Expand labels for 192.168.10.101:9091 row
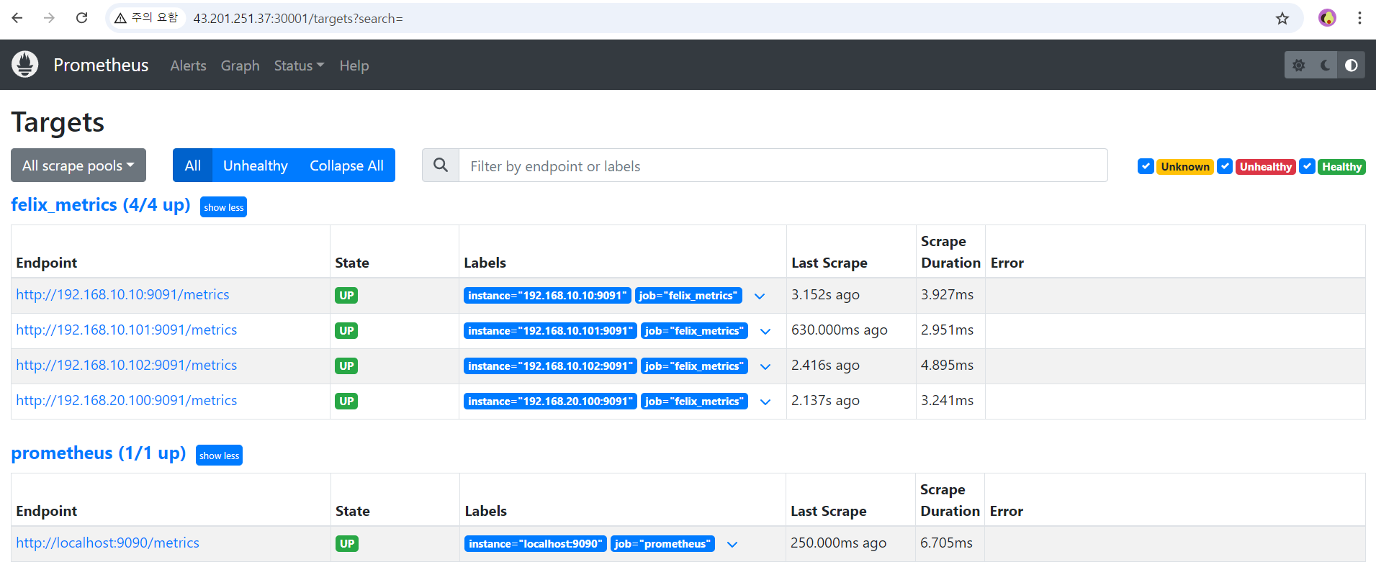Image resolution: width=1376 pixels, height=585 pixels. [x=765, y=331]
